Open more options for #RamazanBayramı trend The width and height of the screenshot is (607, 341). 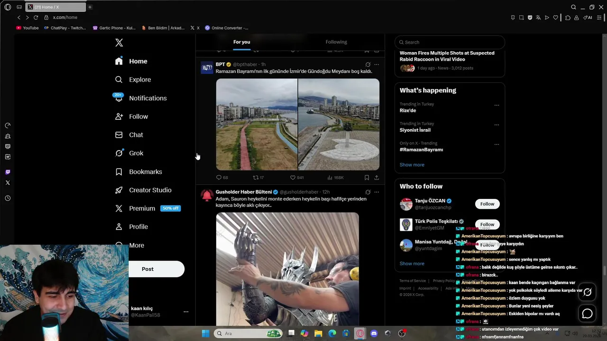[x=497, y=144]
